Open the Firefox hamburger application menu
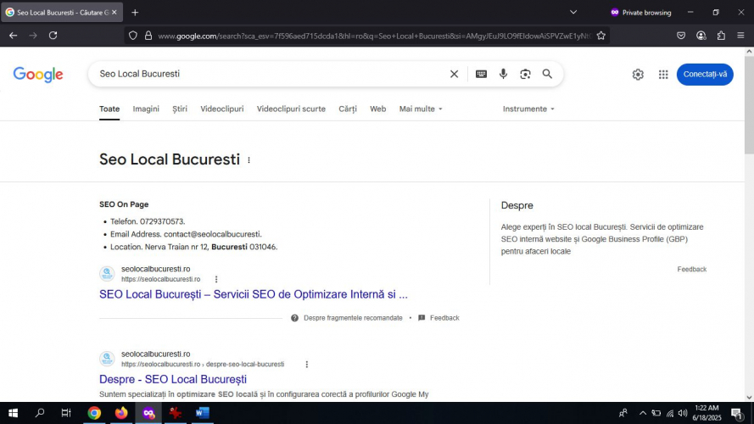 point(740,36)
